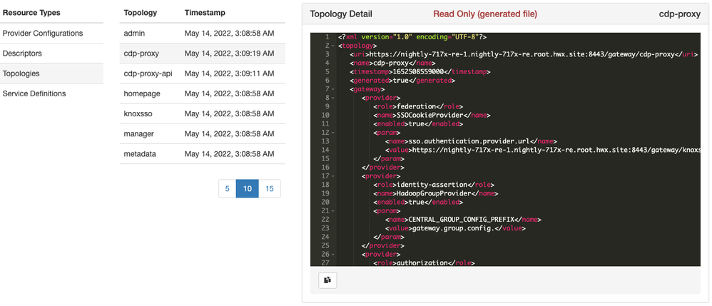Click the copy-to-clipboard icon below the editor
The width and height of the screenshot is (712, 306).
click(327, 280)
